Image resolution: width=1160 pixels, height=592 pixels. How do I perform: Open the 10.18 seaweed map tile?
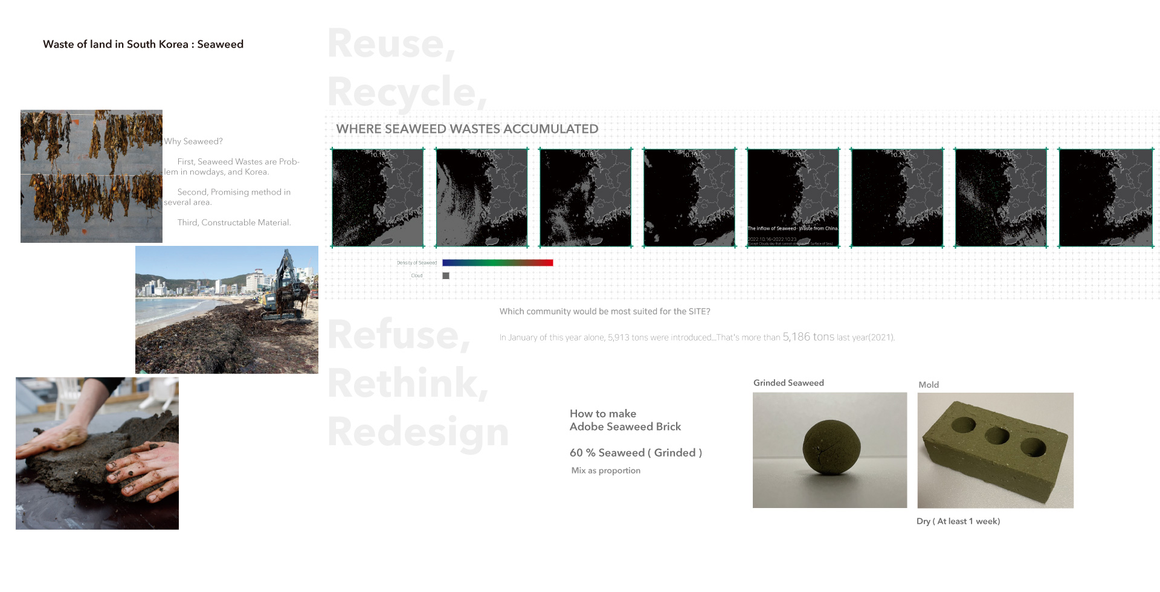pos(585,198)
